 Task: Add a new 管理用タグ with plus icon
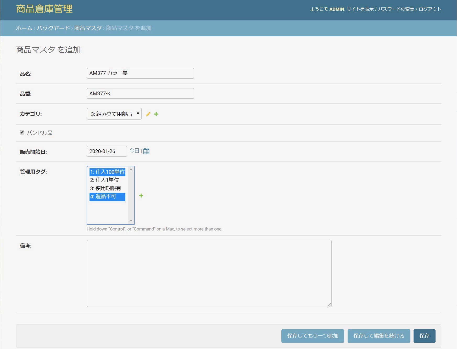[141, 196]
